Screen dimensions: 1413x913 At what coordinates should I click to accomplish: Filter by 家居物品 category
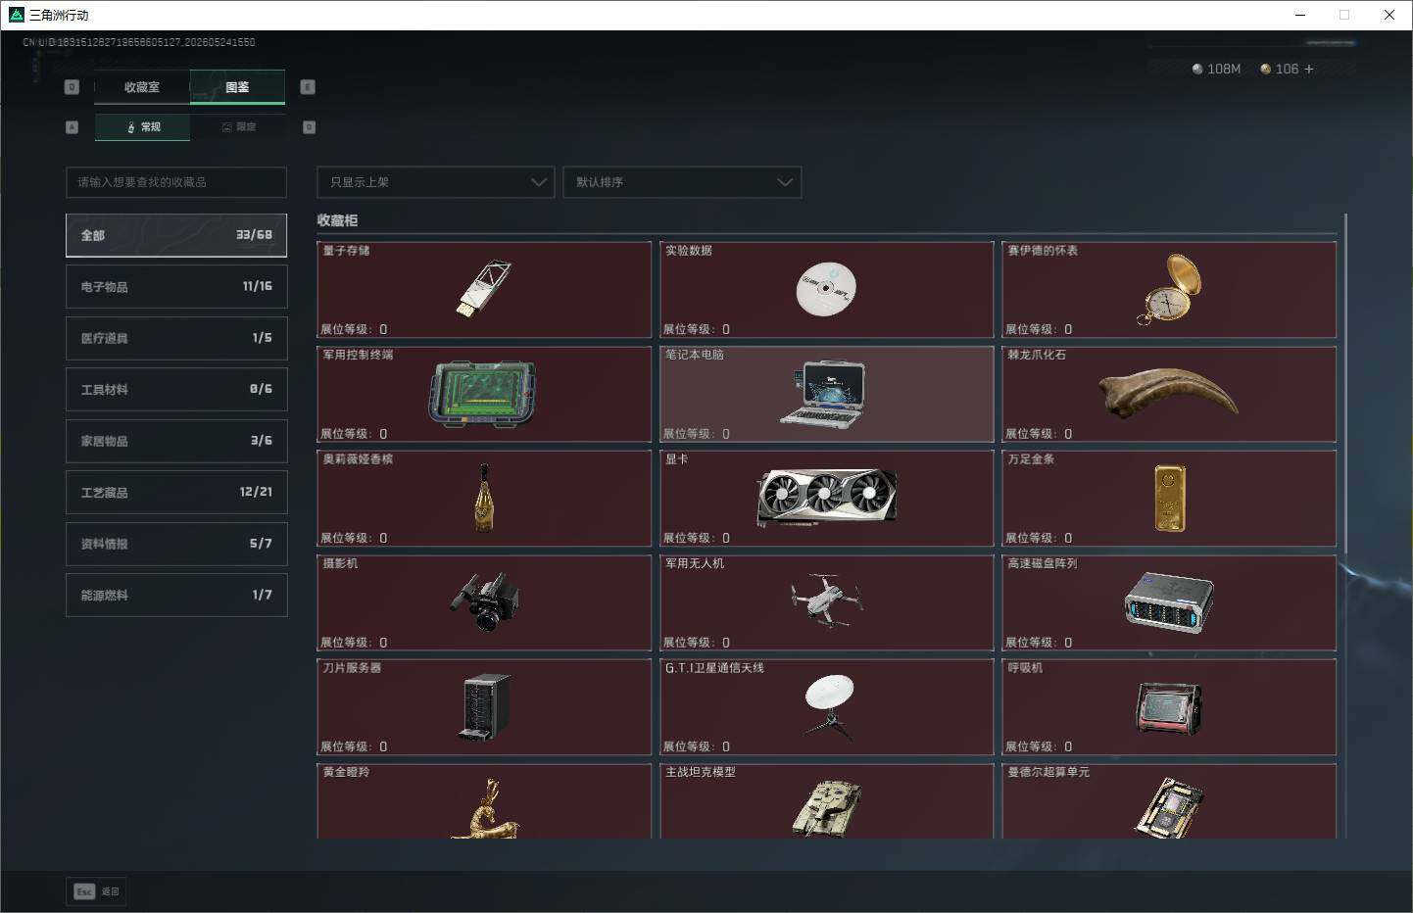point(176,441)
